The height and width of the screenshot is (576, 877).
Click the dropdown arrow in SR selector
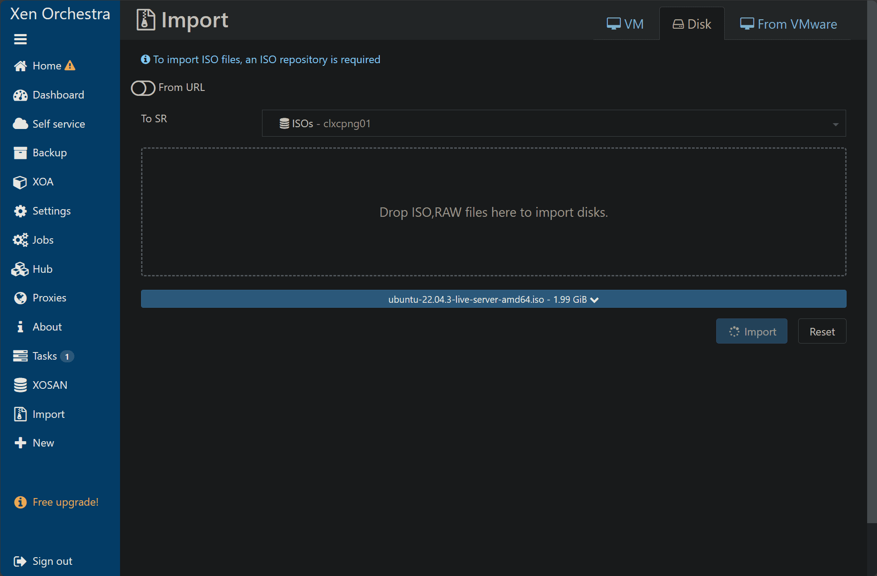(x=835, y=124)
